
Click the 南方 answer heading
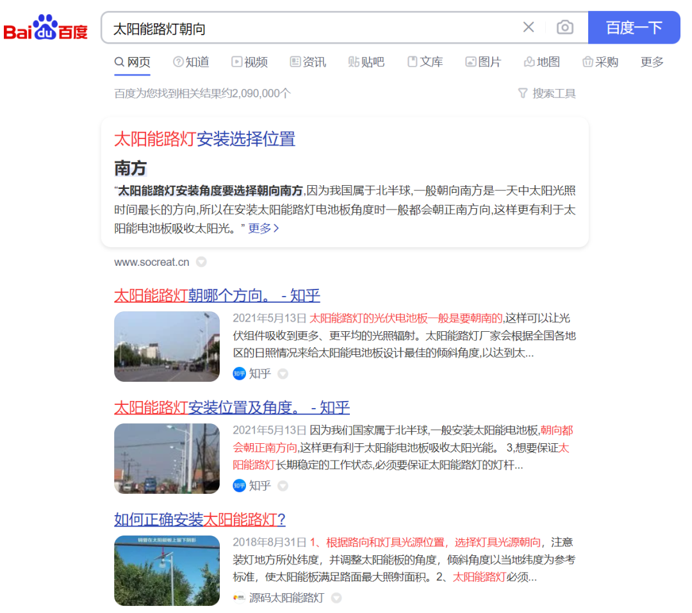[130, 168]
